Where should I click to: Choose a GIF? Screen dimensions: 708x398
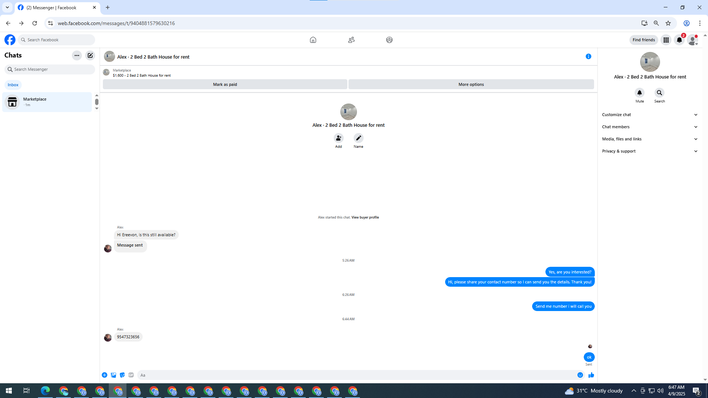[x=131, y=375]
